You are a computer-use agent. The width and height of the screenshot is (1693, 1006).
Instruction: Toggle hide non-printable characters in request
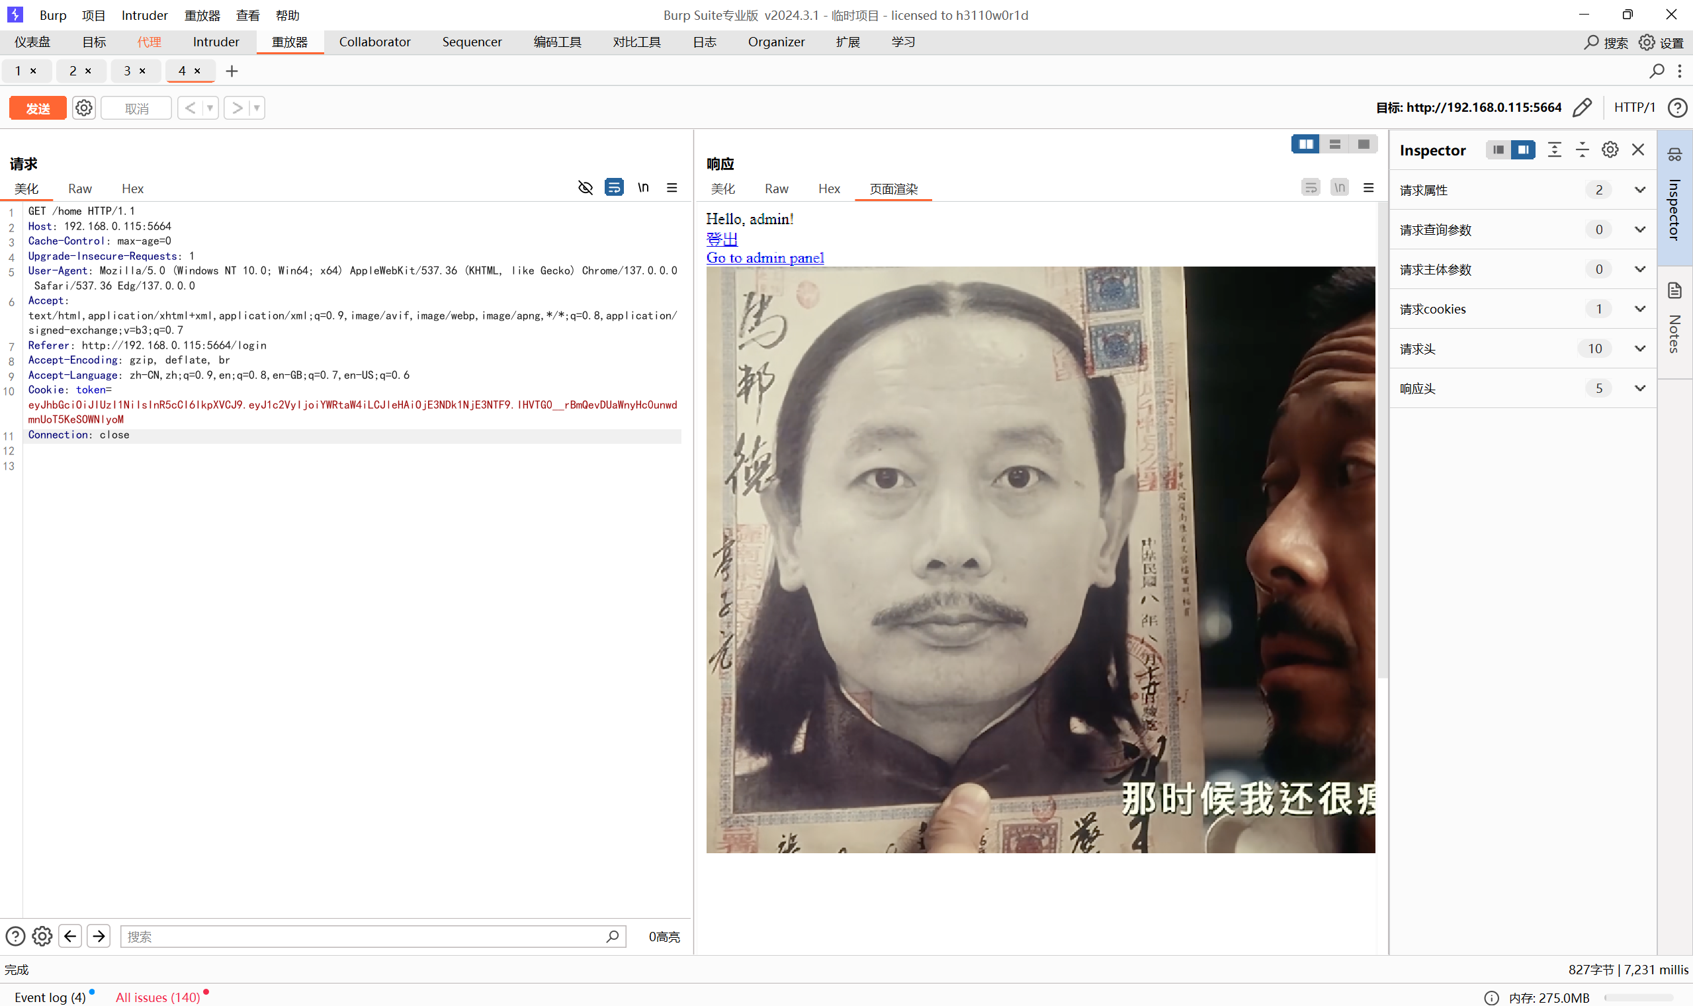tap(585, 188)
